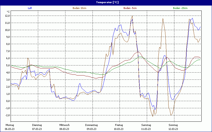Click the '2,0' y-axis value
Viewport: 212px width, 132px height.
[8, 87]
